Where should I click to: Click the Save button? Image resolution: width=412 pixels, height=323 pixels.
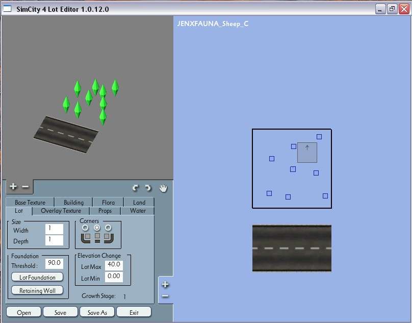pos(61,312)
